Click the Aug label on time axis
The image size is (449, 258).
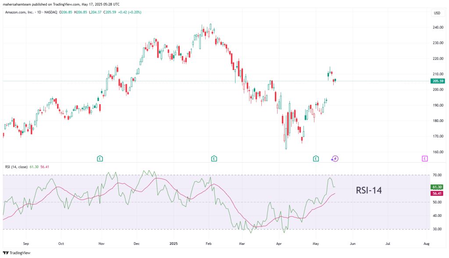[x=426, y=243]
